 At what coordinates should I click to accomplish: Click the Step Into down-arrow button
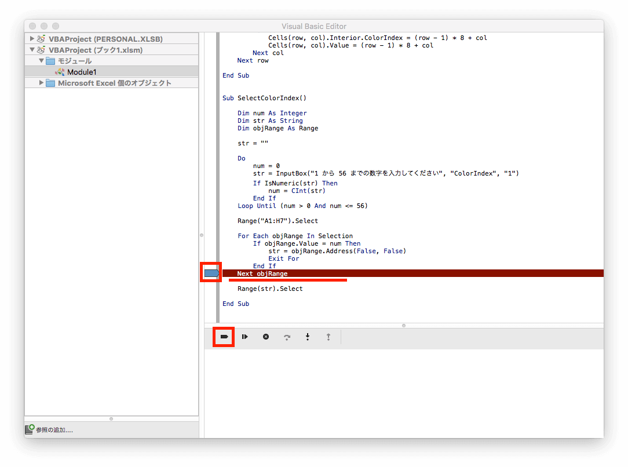click(x=308, y=337)
